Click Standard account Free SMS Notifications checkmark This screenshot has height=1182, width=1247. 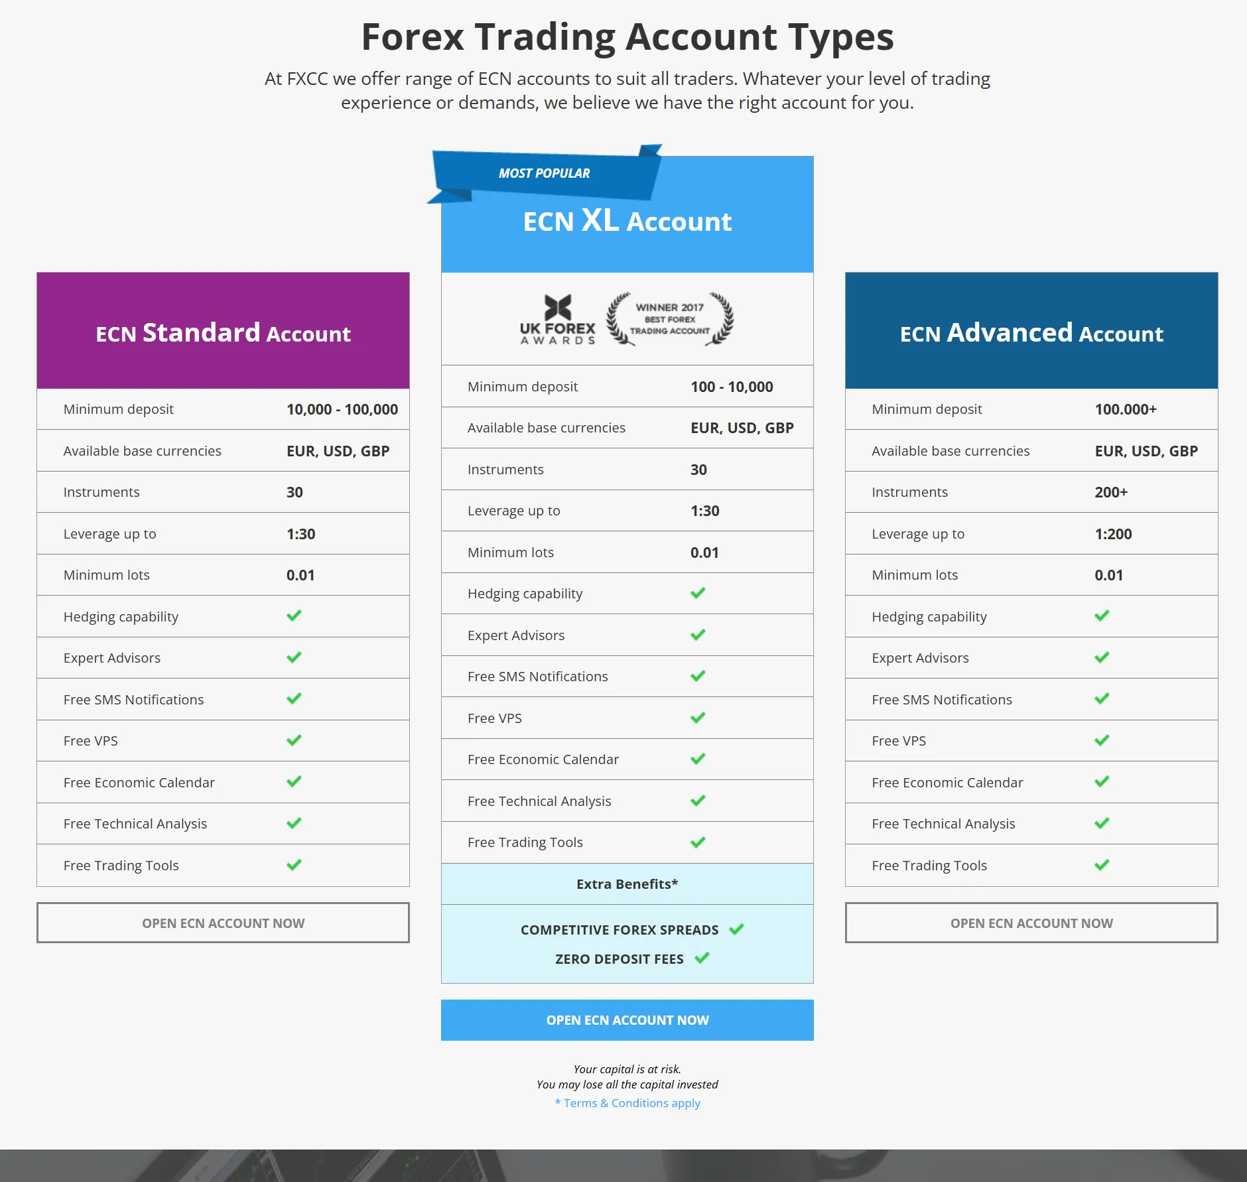(x=294, y=698)
